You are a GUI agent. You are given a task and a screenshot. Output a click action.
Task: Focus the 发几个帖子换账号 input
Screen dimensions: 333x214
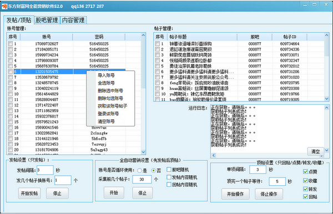[x=63, y=180]
